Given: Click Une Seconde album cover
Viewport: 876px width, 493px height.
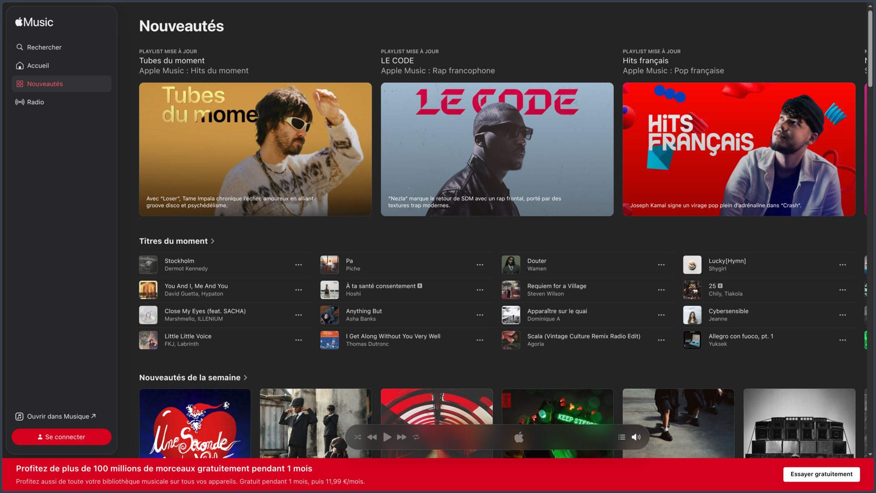Looking at the screenshot, I should 195,423.
